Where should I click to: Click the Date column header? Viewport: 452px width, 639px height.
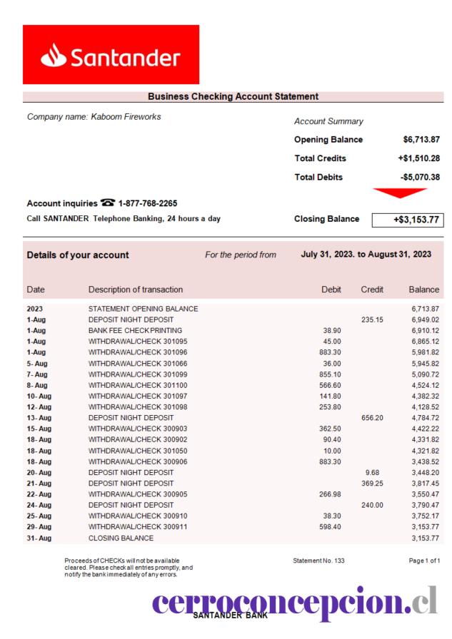pos(36,290)
